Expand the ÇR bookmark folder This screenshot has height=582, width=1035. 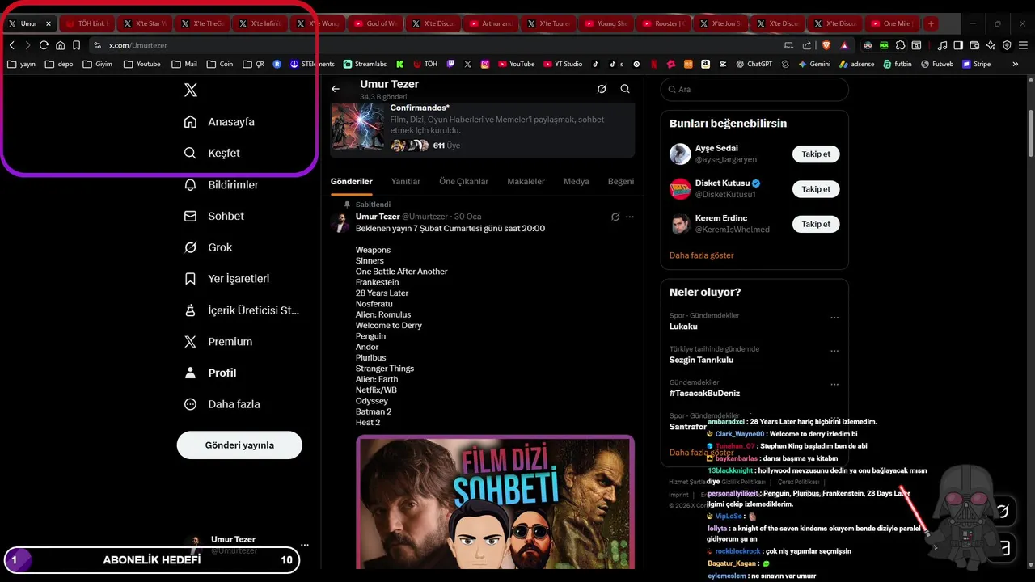[x=253, y=64]
